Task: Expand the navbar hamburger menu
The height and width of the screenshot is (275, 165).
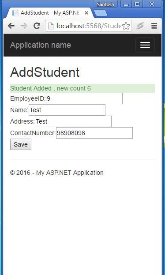Action: click(145, 45)
